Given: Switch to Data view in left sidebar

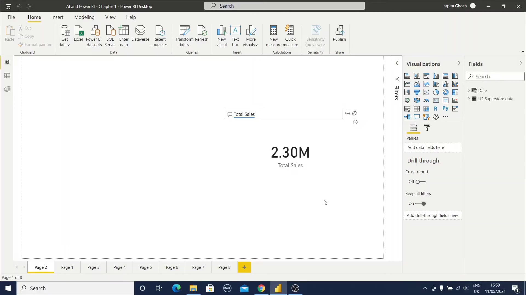Looking at the screenshot, I should point(7,75).
